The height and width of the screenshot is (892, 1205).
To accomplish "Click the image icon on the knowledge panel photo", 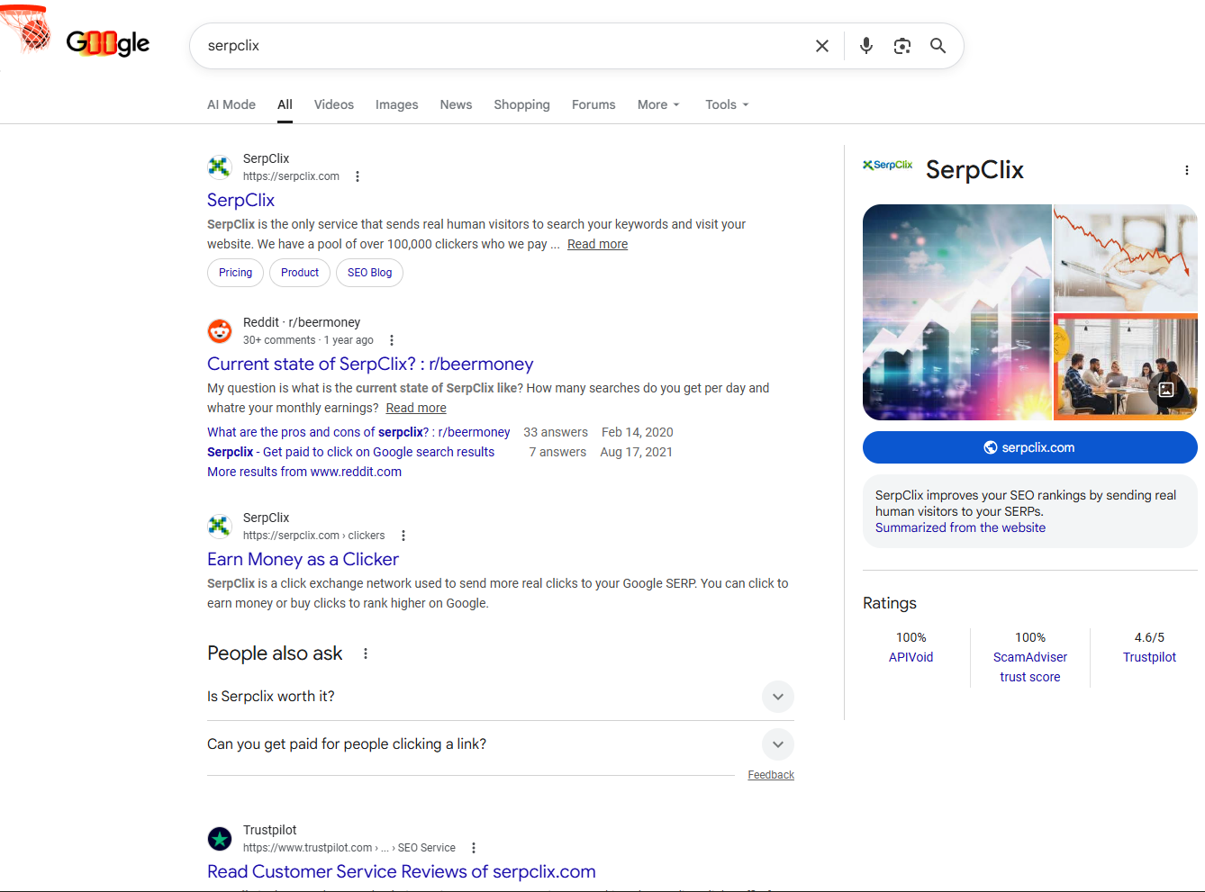I will pyautogui.click(x=1167, y=390).
